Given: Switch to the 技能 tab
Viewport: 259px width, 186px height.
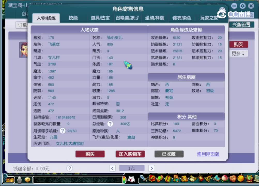Looking at the screenshot, I should [x=73, y=18].
